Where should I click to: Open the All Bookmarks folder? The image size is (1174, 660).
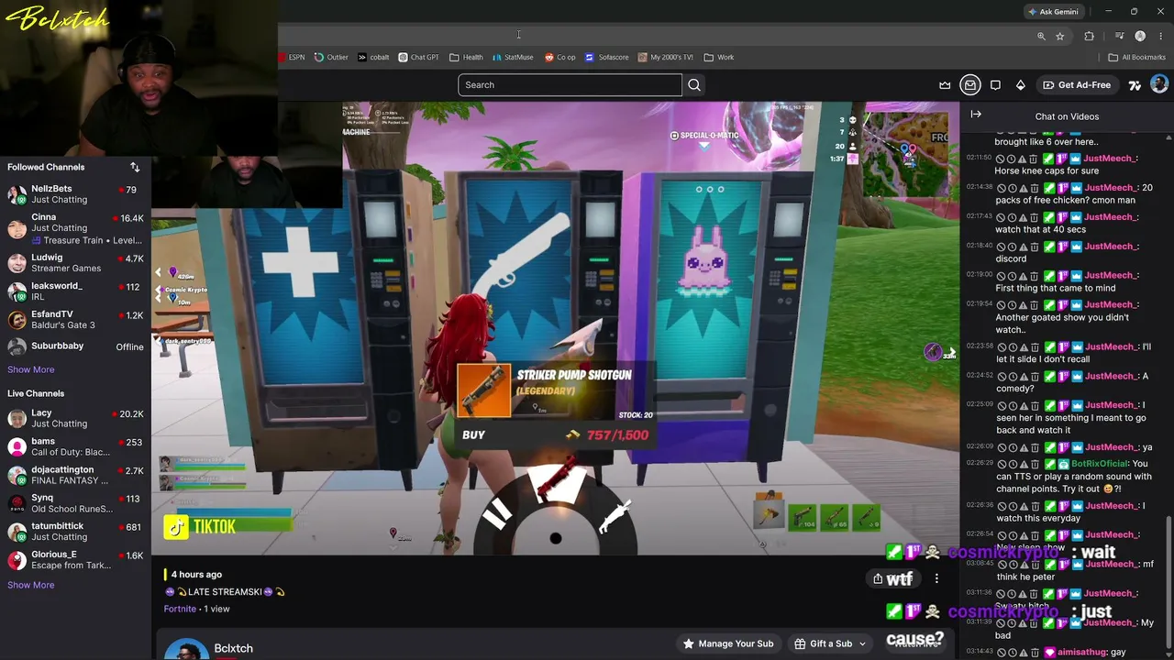click(1137, 57)
